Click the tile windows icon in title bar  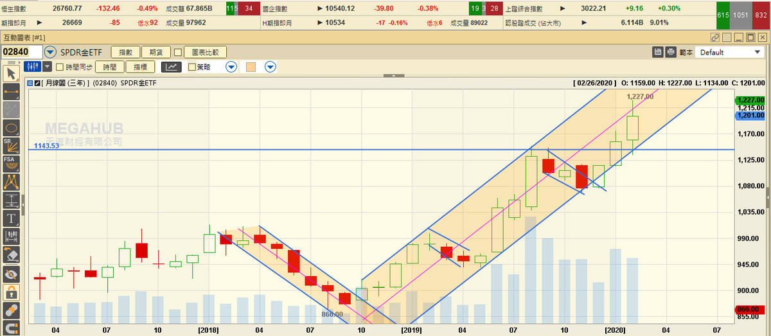pos(727,38)
